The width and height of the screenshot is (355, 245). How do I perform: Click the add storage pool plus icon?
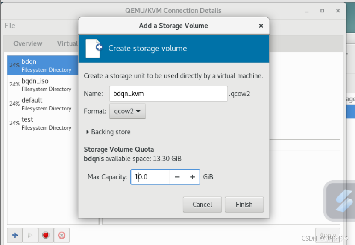click(15, 235)
